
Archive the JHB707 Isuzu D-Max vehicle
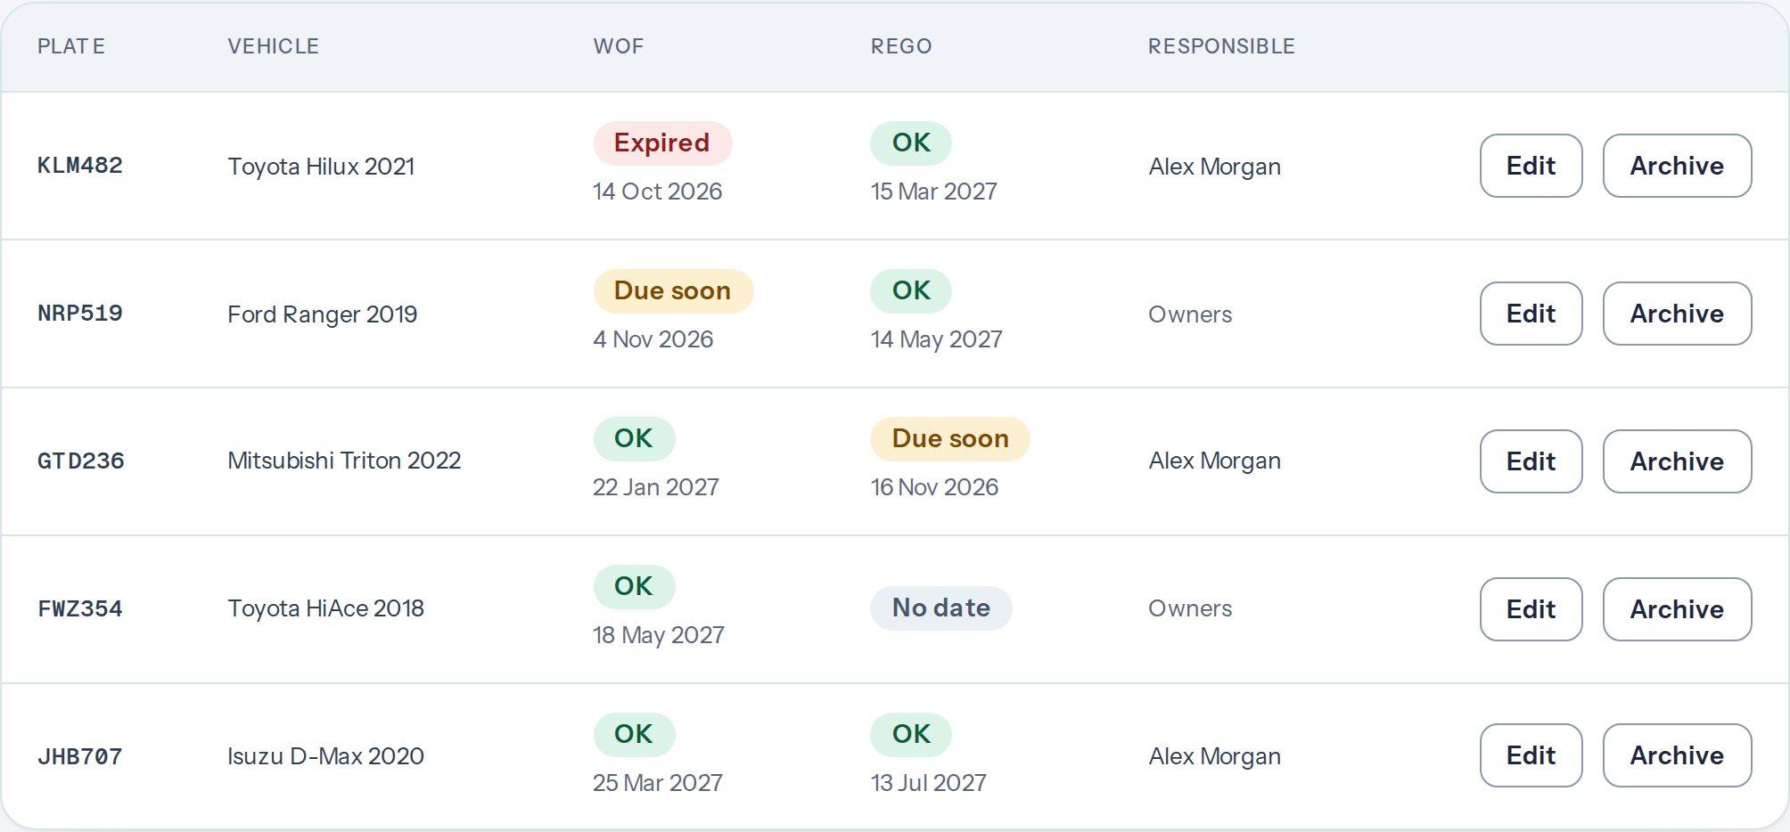pos(1677,755)
